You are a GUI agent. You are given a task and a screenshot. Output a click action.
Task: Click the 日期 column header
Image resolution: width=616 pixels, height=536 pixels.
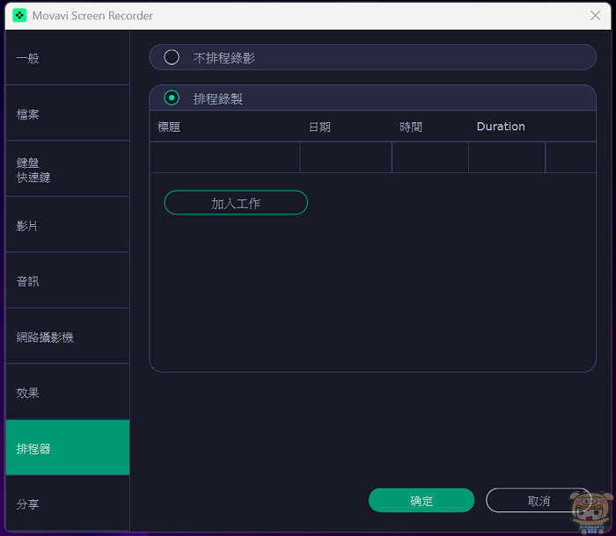click(319, 127)
